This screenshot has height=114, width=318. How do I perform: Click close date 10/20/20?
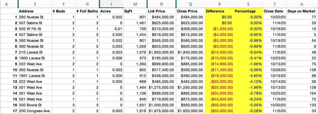(x=275, y=17)
